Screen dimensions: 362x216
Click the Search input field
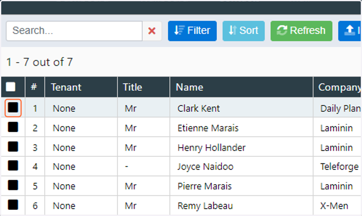(74, 31)
